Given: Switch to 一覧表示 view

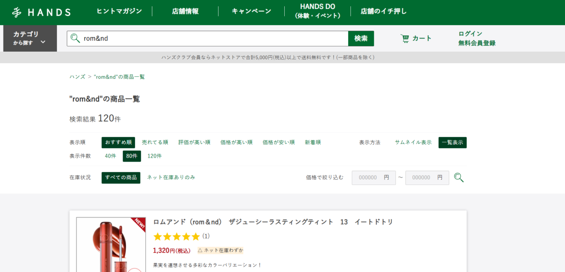Looking at the screenshot, I should click(452, 143).
